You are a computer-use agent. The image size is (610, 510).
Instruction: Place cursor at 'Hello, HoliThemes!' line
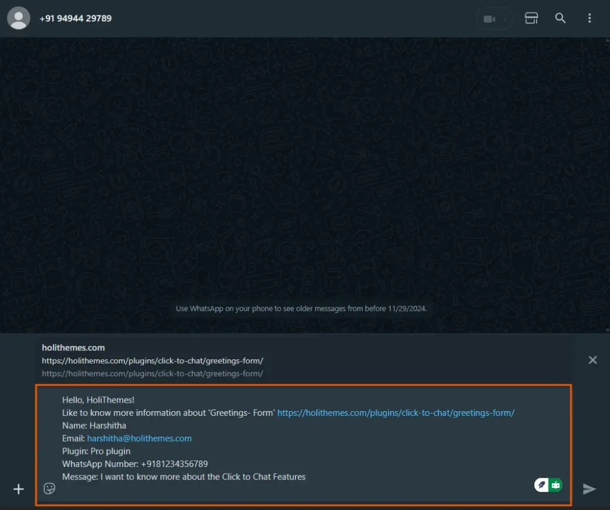tap(98, 400)
